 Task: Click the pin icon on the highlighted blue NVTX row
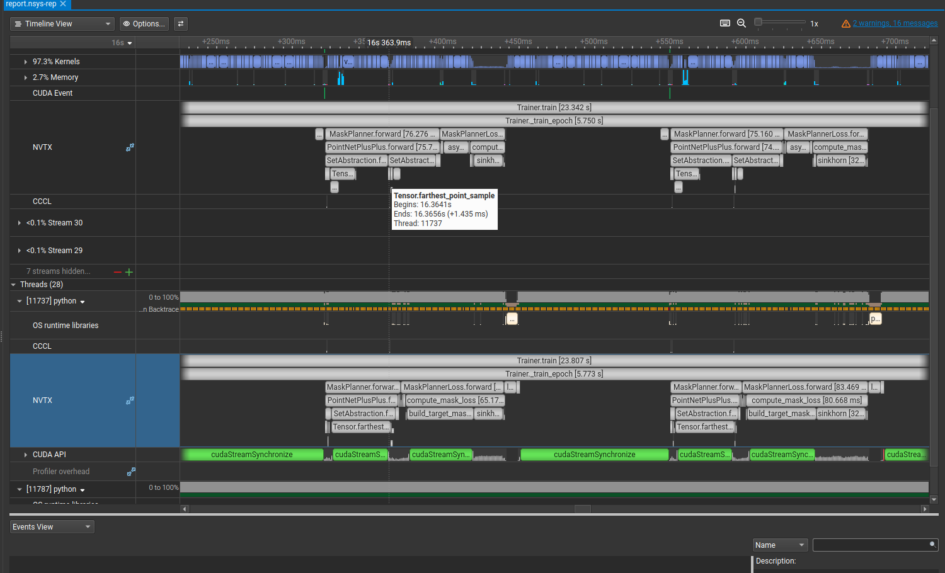click(130, 400)
